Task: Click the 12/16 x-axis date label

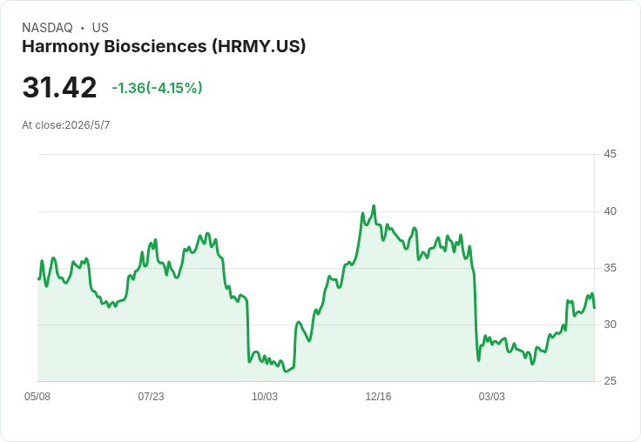Action: point(378,397)
